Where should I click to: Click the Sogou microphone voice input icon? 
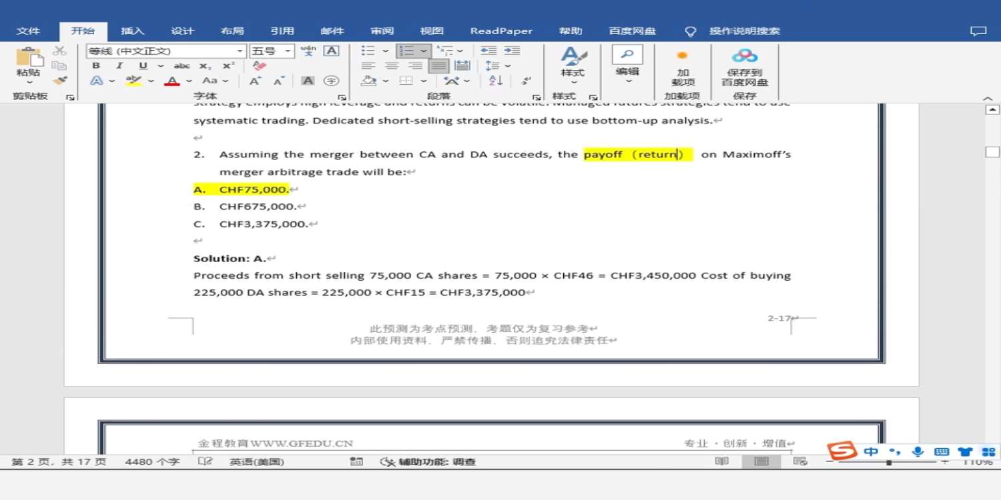tap(918, 451)
